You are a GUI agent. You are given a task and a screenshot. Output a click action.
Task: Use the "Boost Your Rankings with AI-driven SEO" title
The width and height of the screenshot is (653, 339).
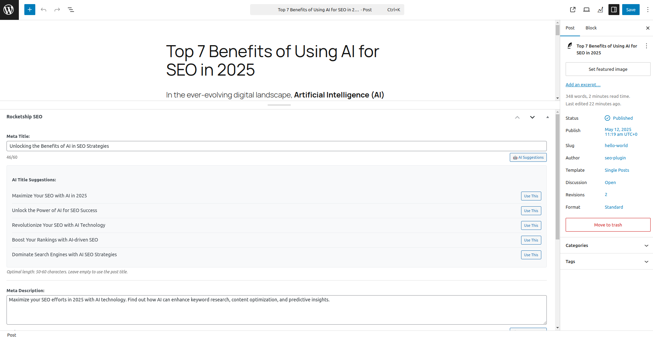[x=531, y=240]
